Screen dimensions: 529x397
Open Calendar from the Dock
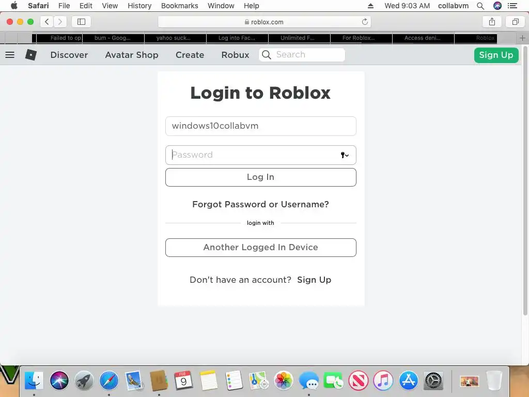tap(184, 380)
